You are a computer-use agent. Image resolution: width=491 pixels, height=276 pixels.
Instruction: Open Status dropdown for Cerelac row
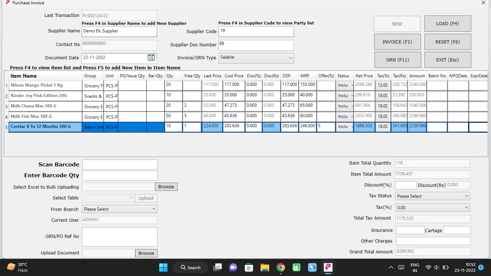click(345, 127)
